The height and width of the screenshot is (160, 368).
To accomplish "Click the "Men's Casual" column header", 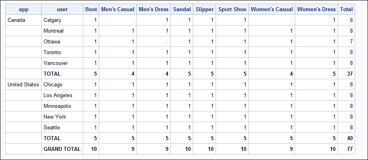I will (117, 10).
